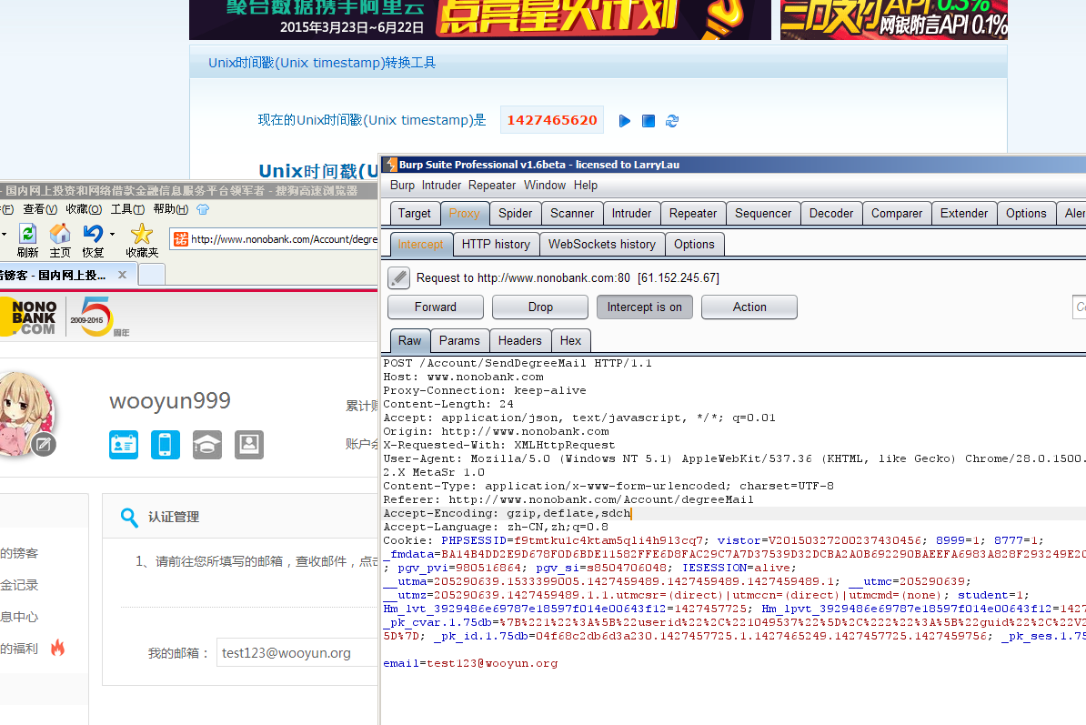Click the browser refresh (刷新) icon

click(x=27, y=234)
